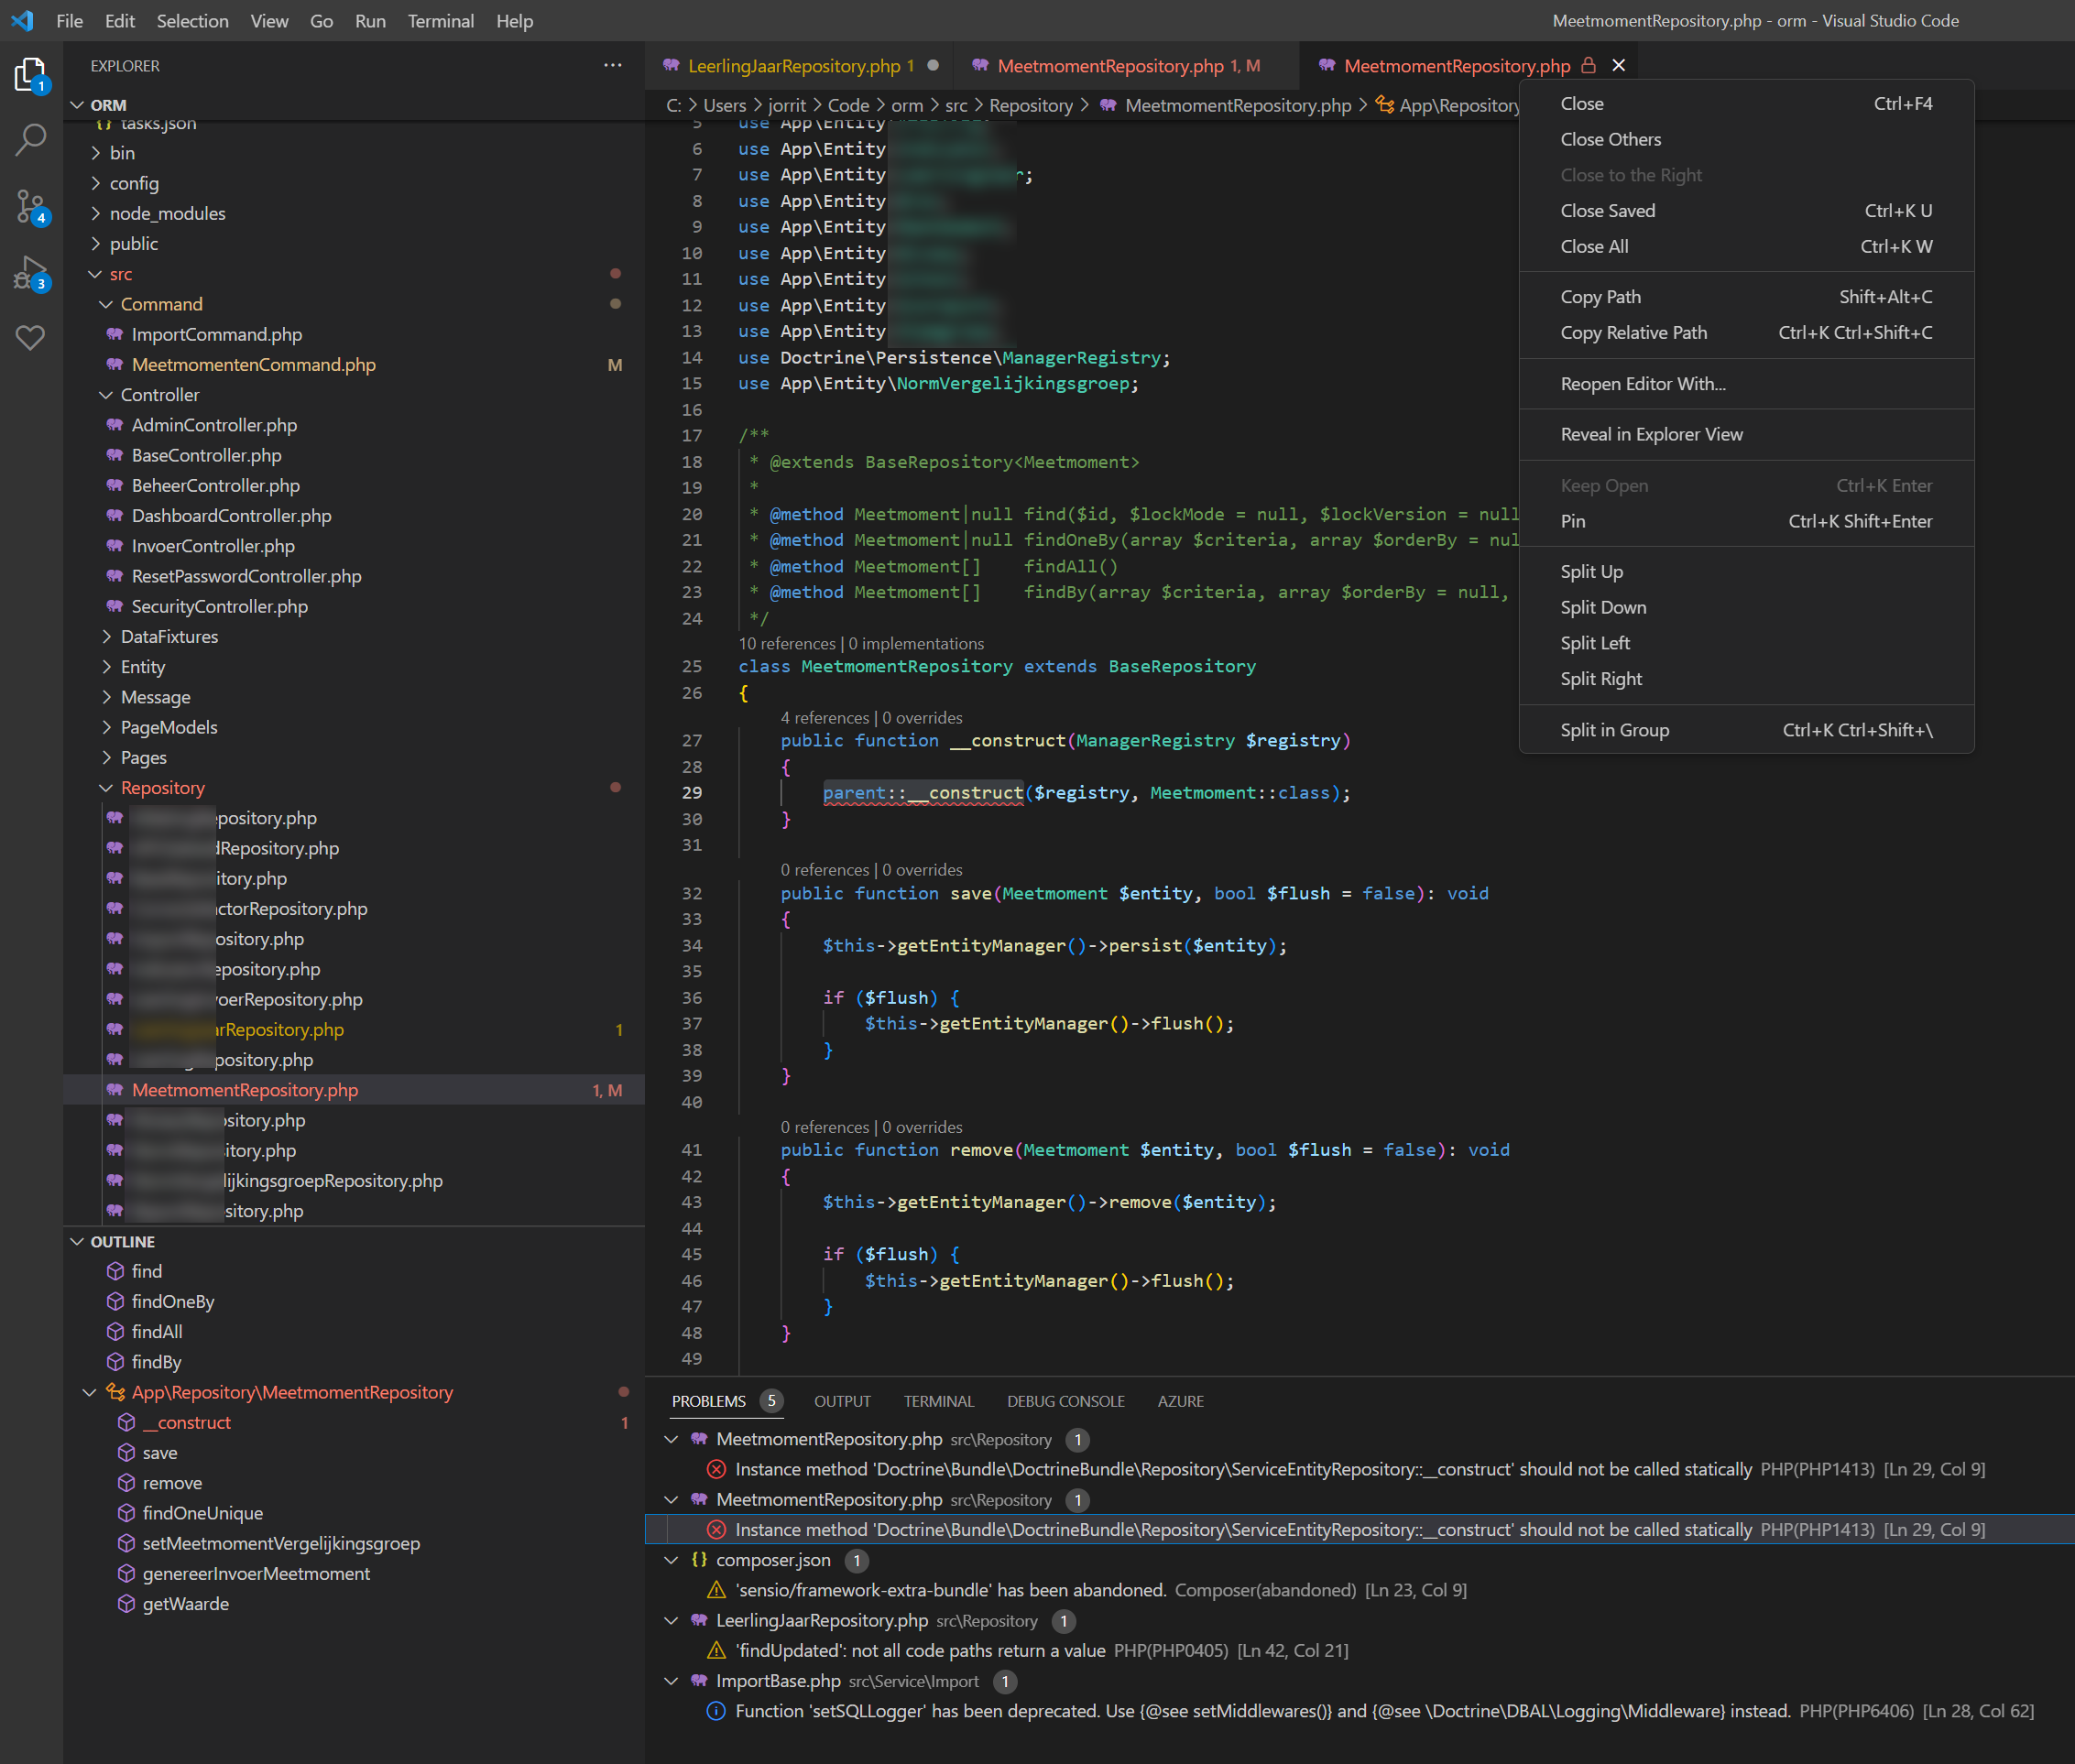This screenshot has width=2075, height=1764.
Task: Click the 4 references CodeLens above __construct
Action: (826, 717)
